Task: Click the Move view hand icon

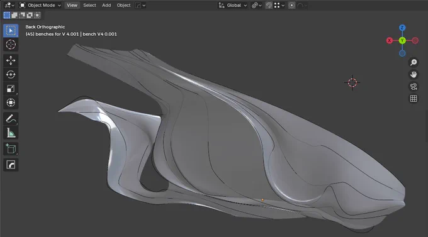Action: tap(414, 74)
